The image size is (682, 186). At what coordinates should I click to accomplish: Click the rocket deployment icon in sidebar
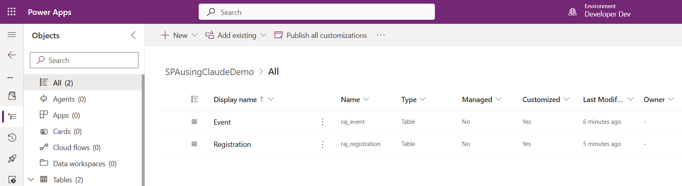[x=12, y=159]
